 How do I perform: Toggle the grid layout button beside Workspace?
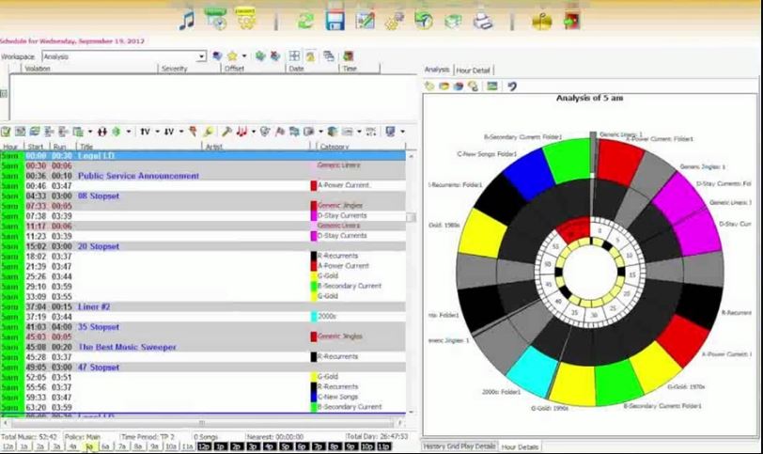pos(294,56)
